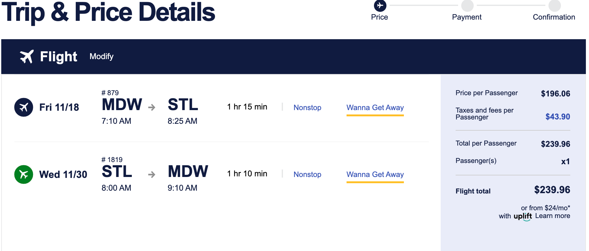Viewport: 589px width, 251px height.
Task: Select the Payment step label
Action: click(467, 17)
